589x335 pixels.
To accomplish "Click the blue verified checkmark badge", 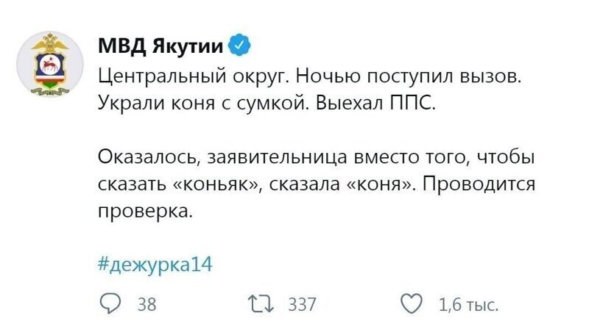I will click(x=239, y=45).
